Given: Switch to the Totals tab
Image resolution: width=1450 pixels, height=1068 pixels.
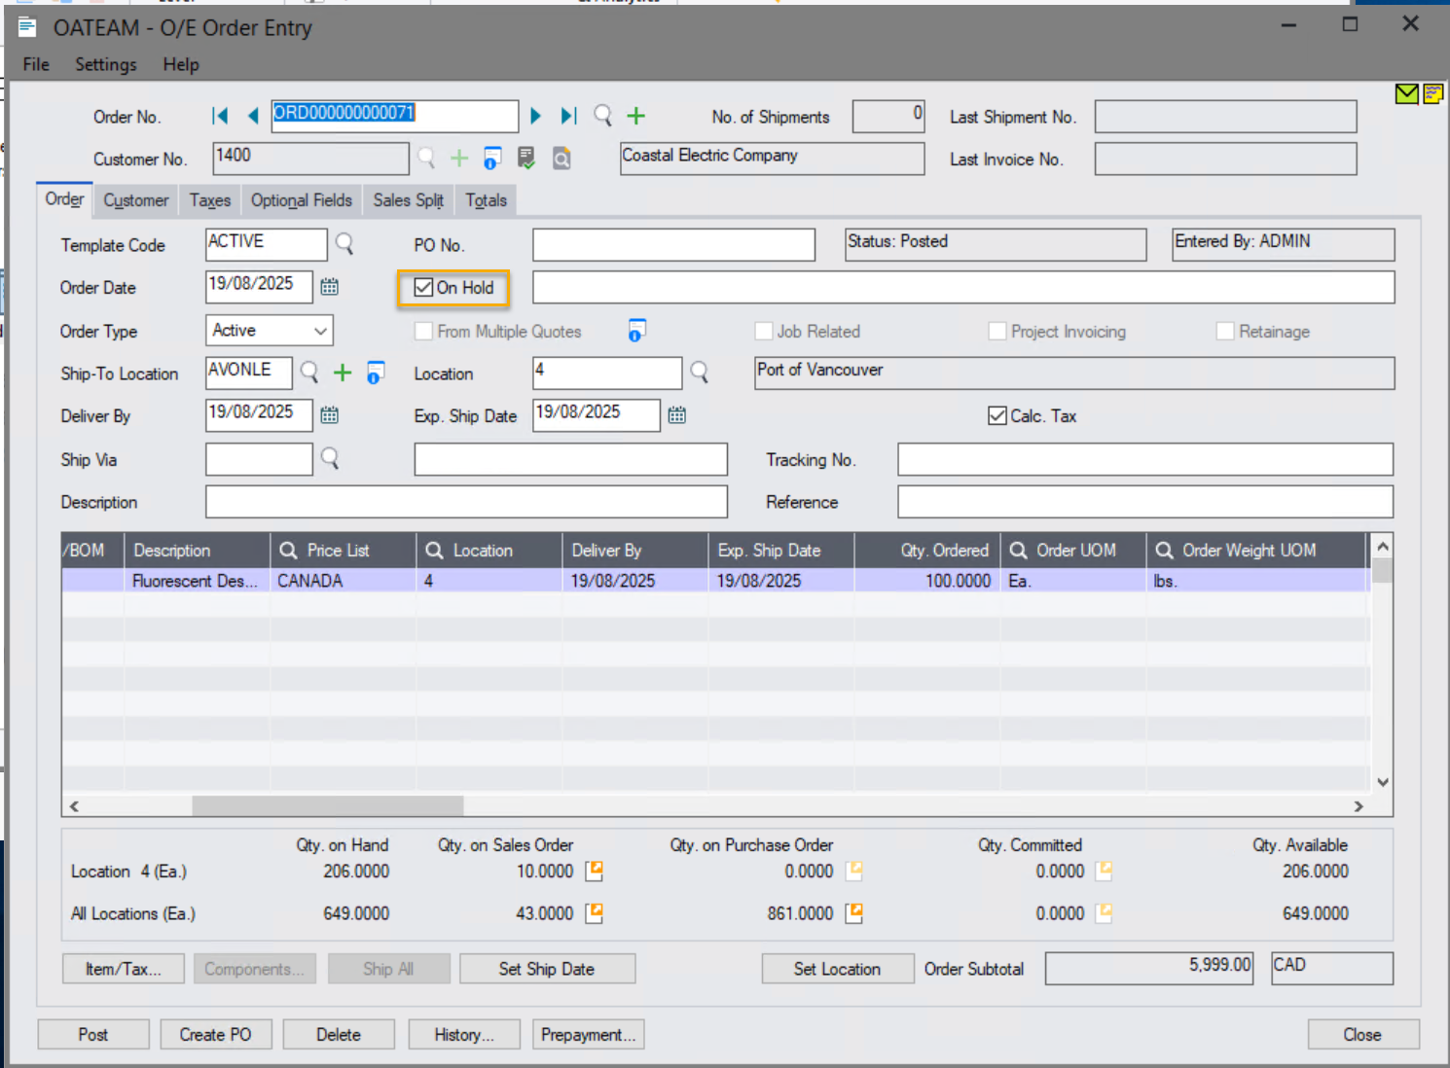Looking at the screenshot, I should pyautogui.click(x=486, y=200).
